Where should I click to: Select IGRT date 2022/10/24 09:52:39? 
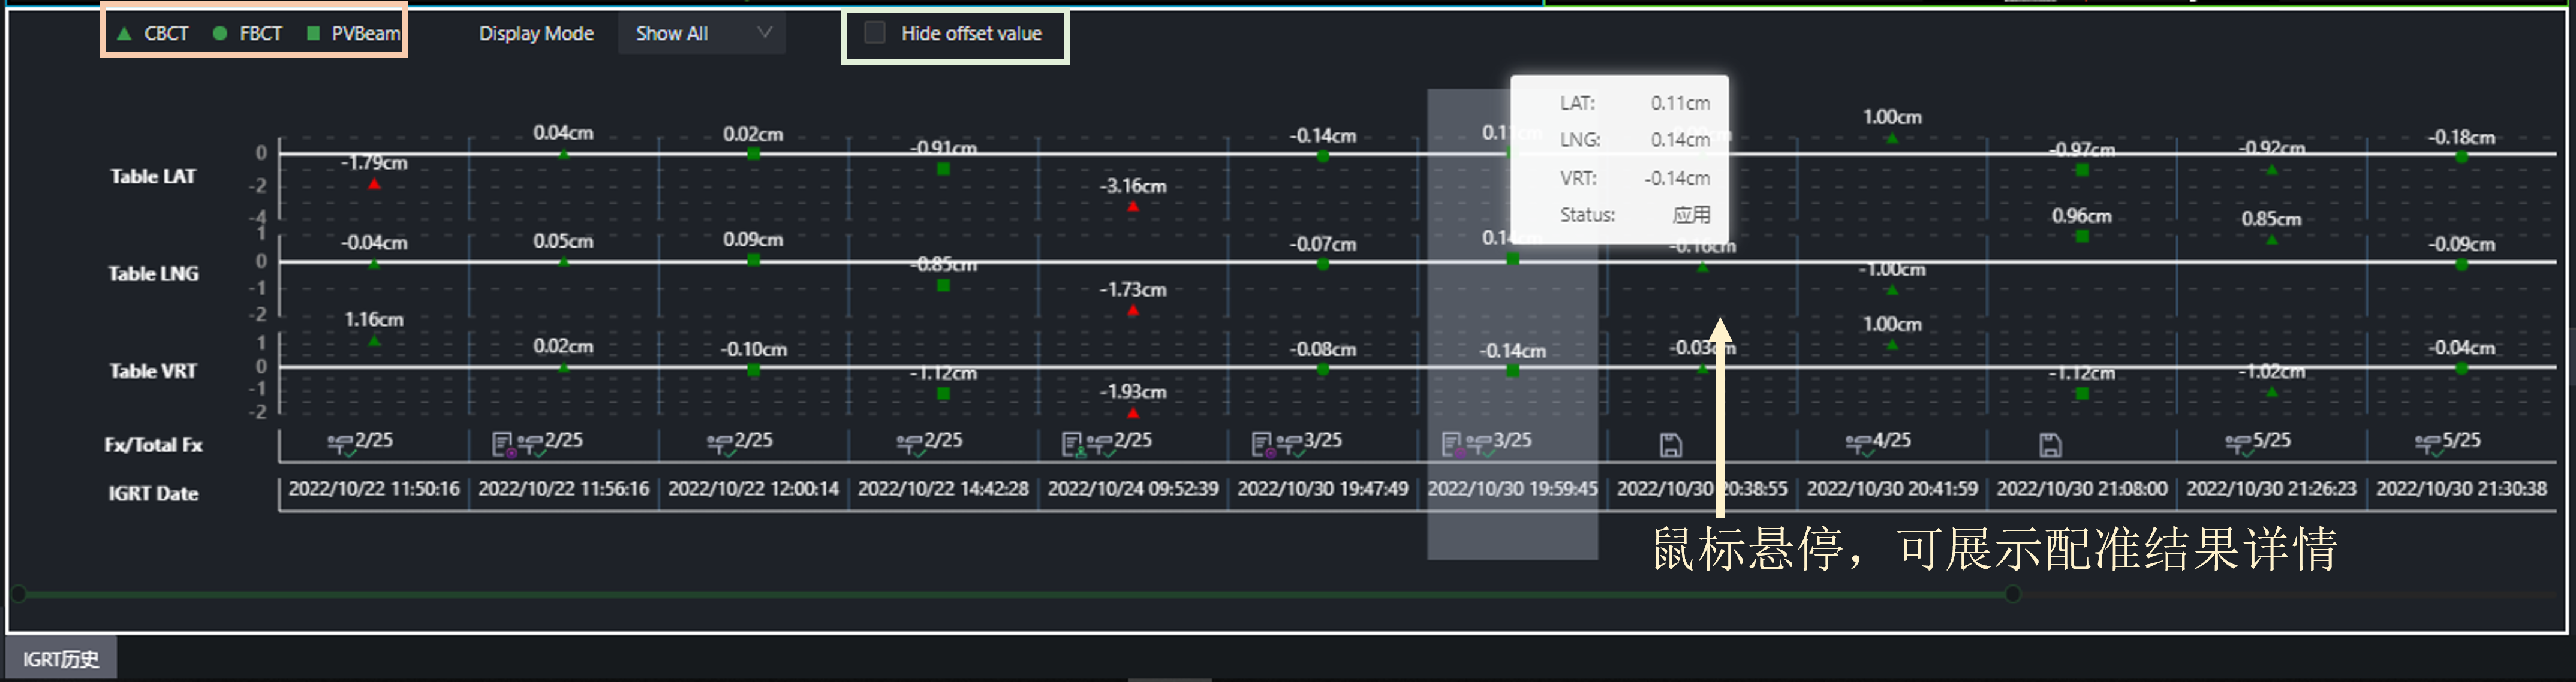[1133, 489]
